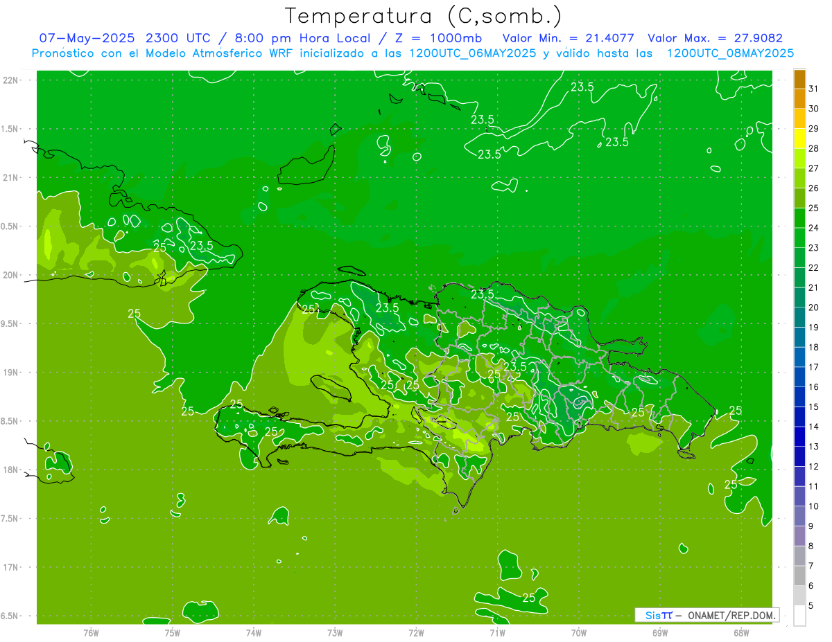
Task: Select "Valor Min. = 21.4077" value
Action: [568, 38]
